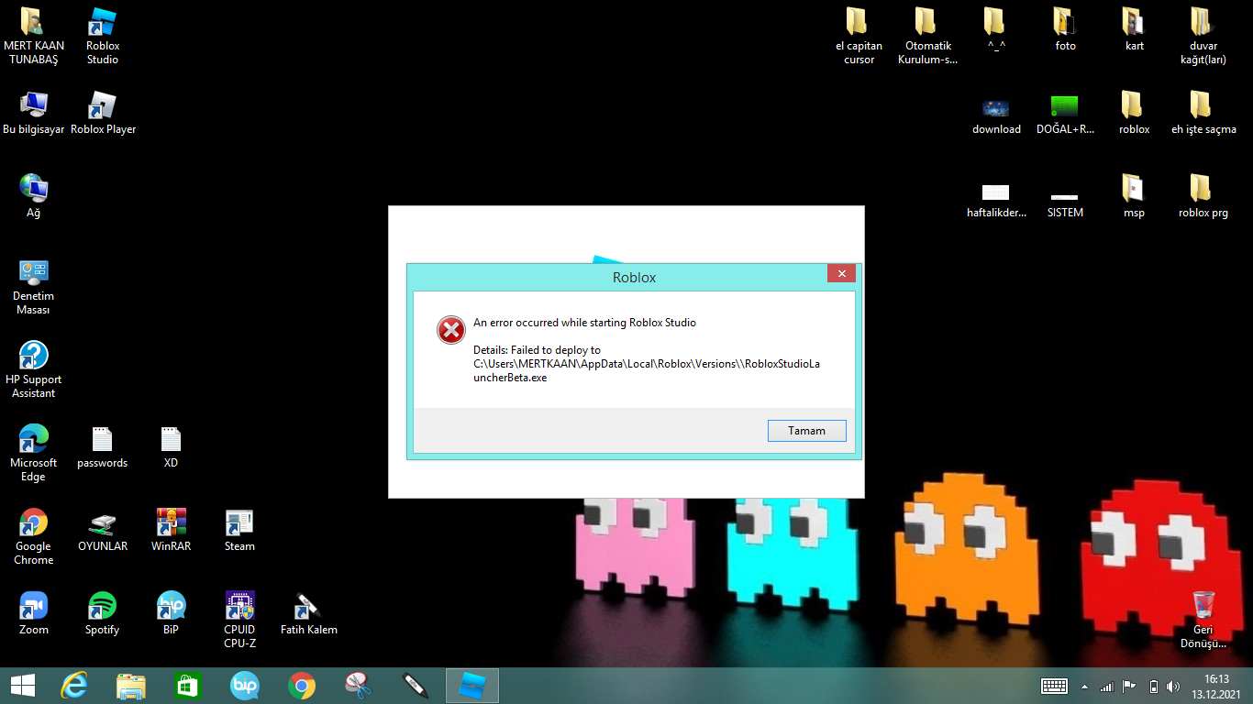Select the Bu bilgisayar desktop icon
Screen dimensions: 1253x704
pos(34,114)
